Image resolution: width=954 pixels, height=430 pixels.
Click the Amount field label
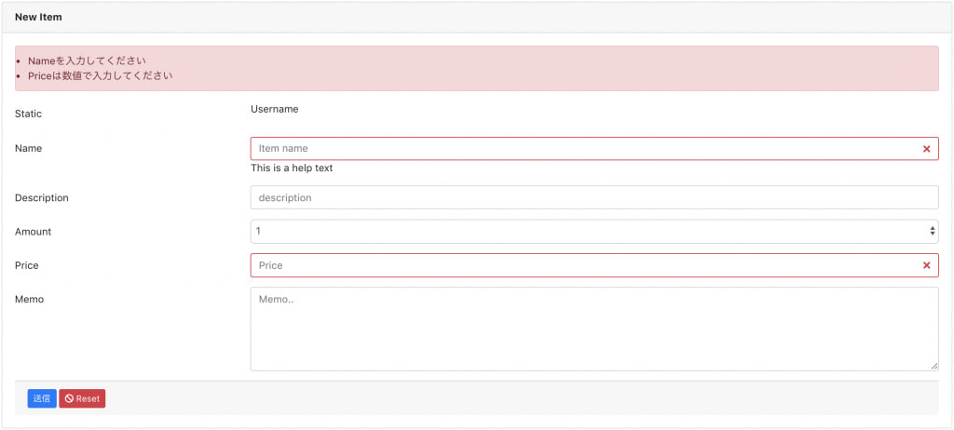pos(34,232)
